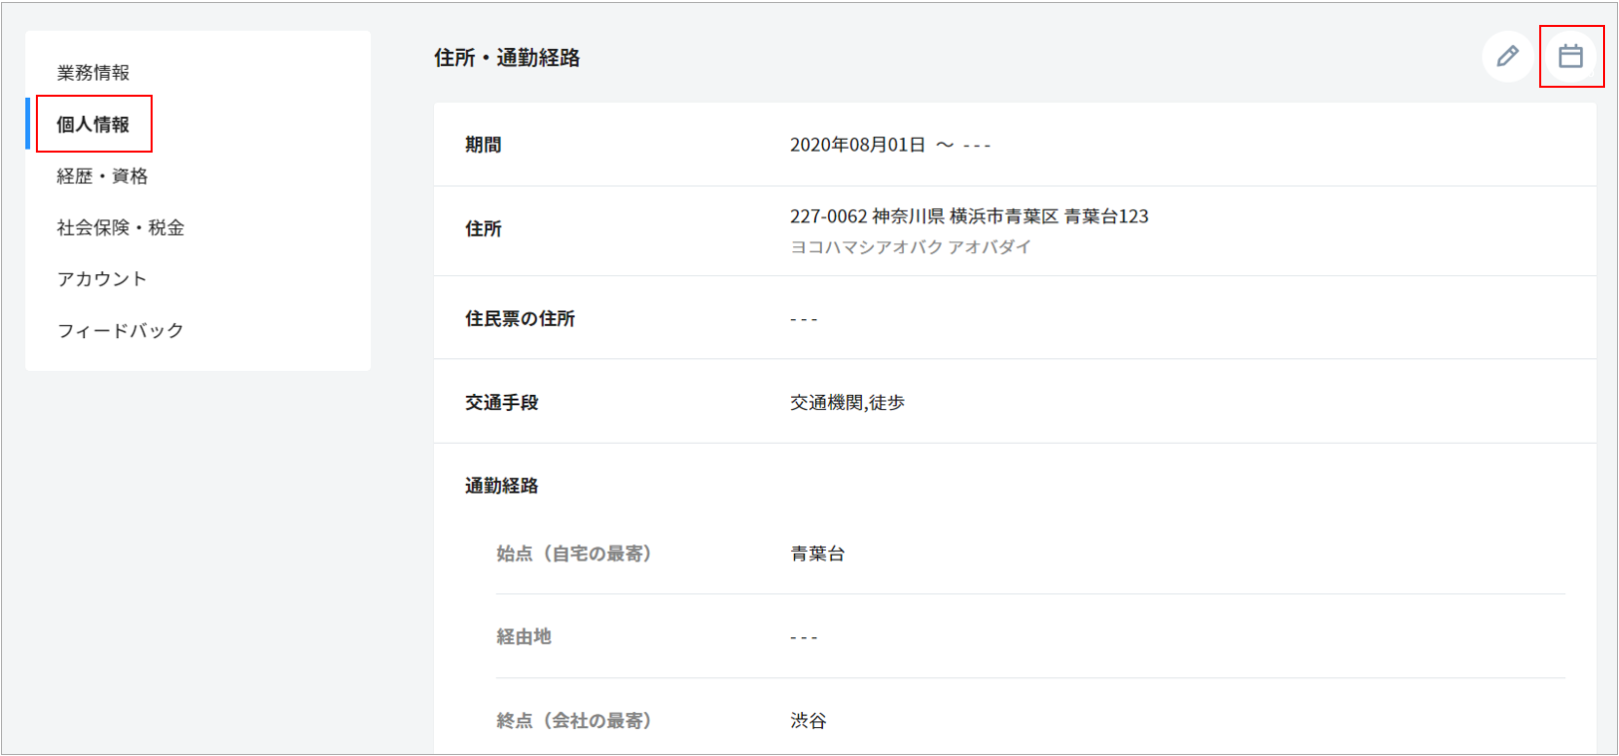
Task: Switch to the アカウント menu item
Action: (102, 279)
